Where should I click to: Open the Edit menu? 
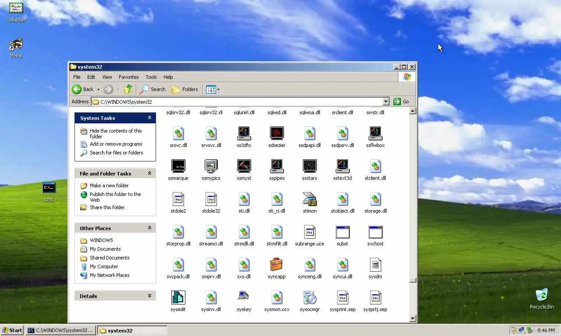(x=91, y=77)
